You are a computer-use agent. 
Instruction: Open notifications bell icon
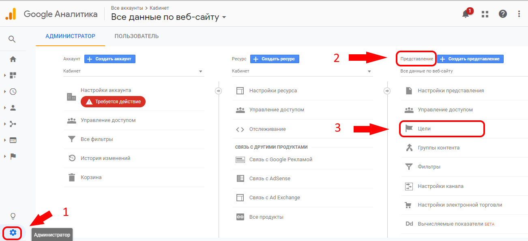pyautogui.click(x=466, y=14)
